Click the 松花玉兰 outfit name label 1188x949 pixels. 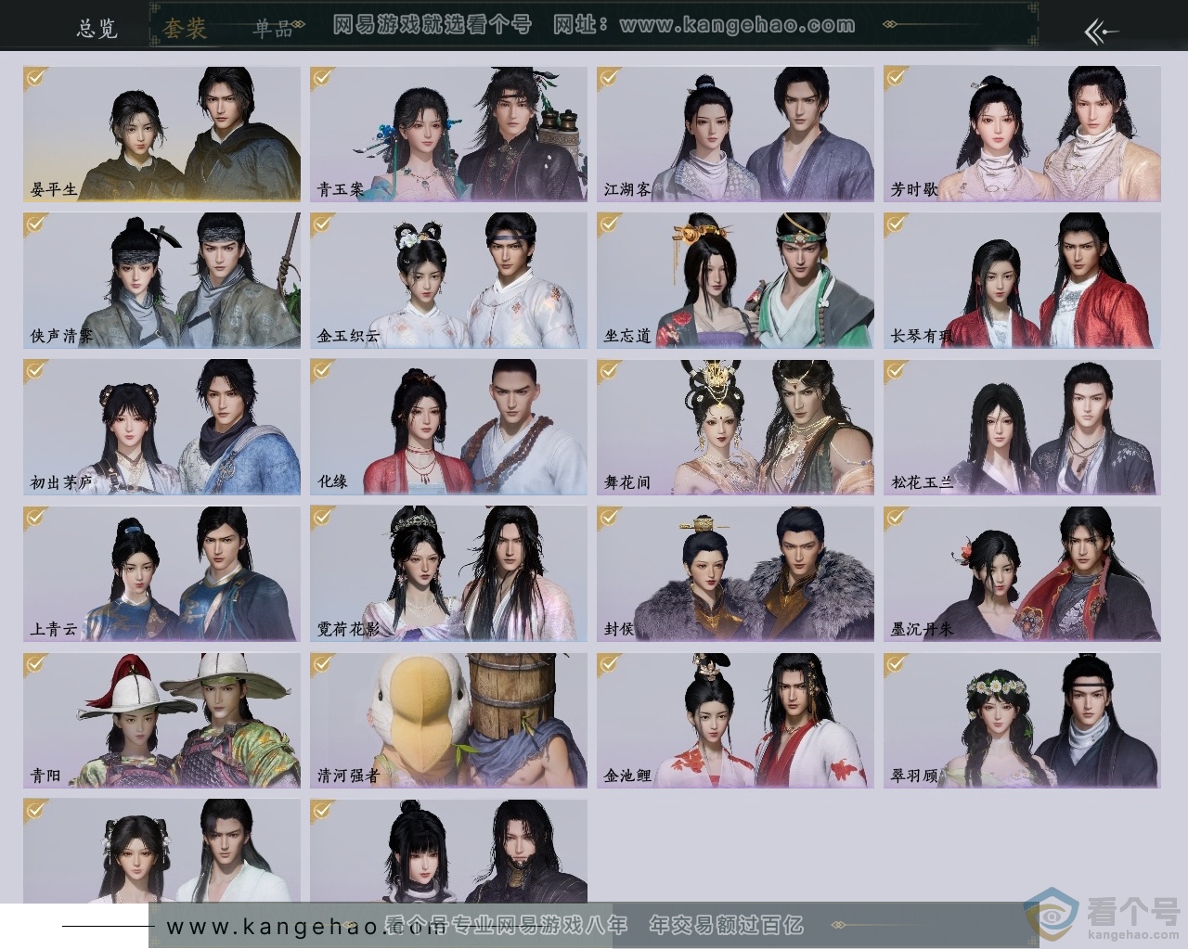pos(922,482)
